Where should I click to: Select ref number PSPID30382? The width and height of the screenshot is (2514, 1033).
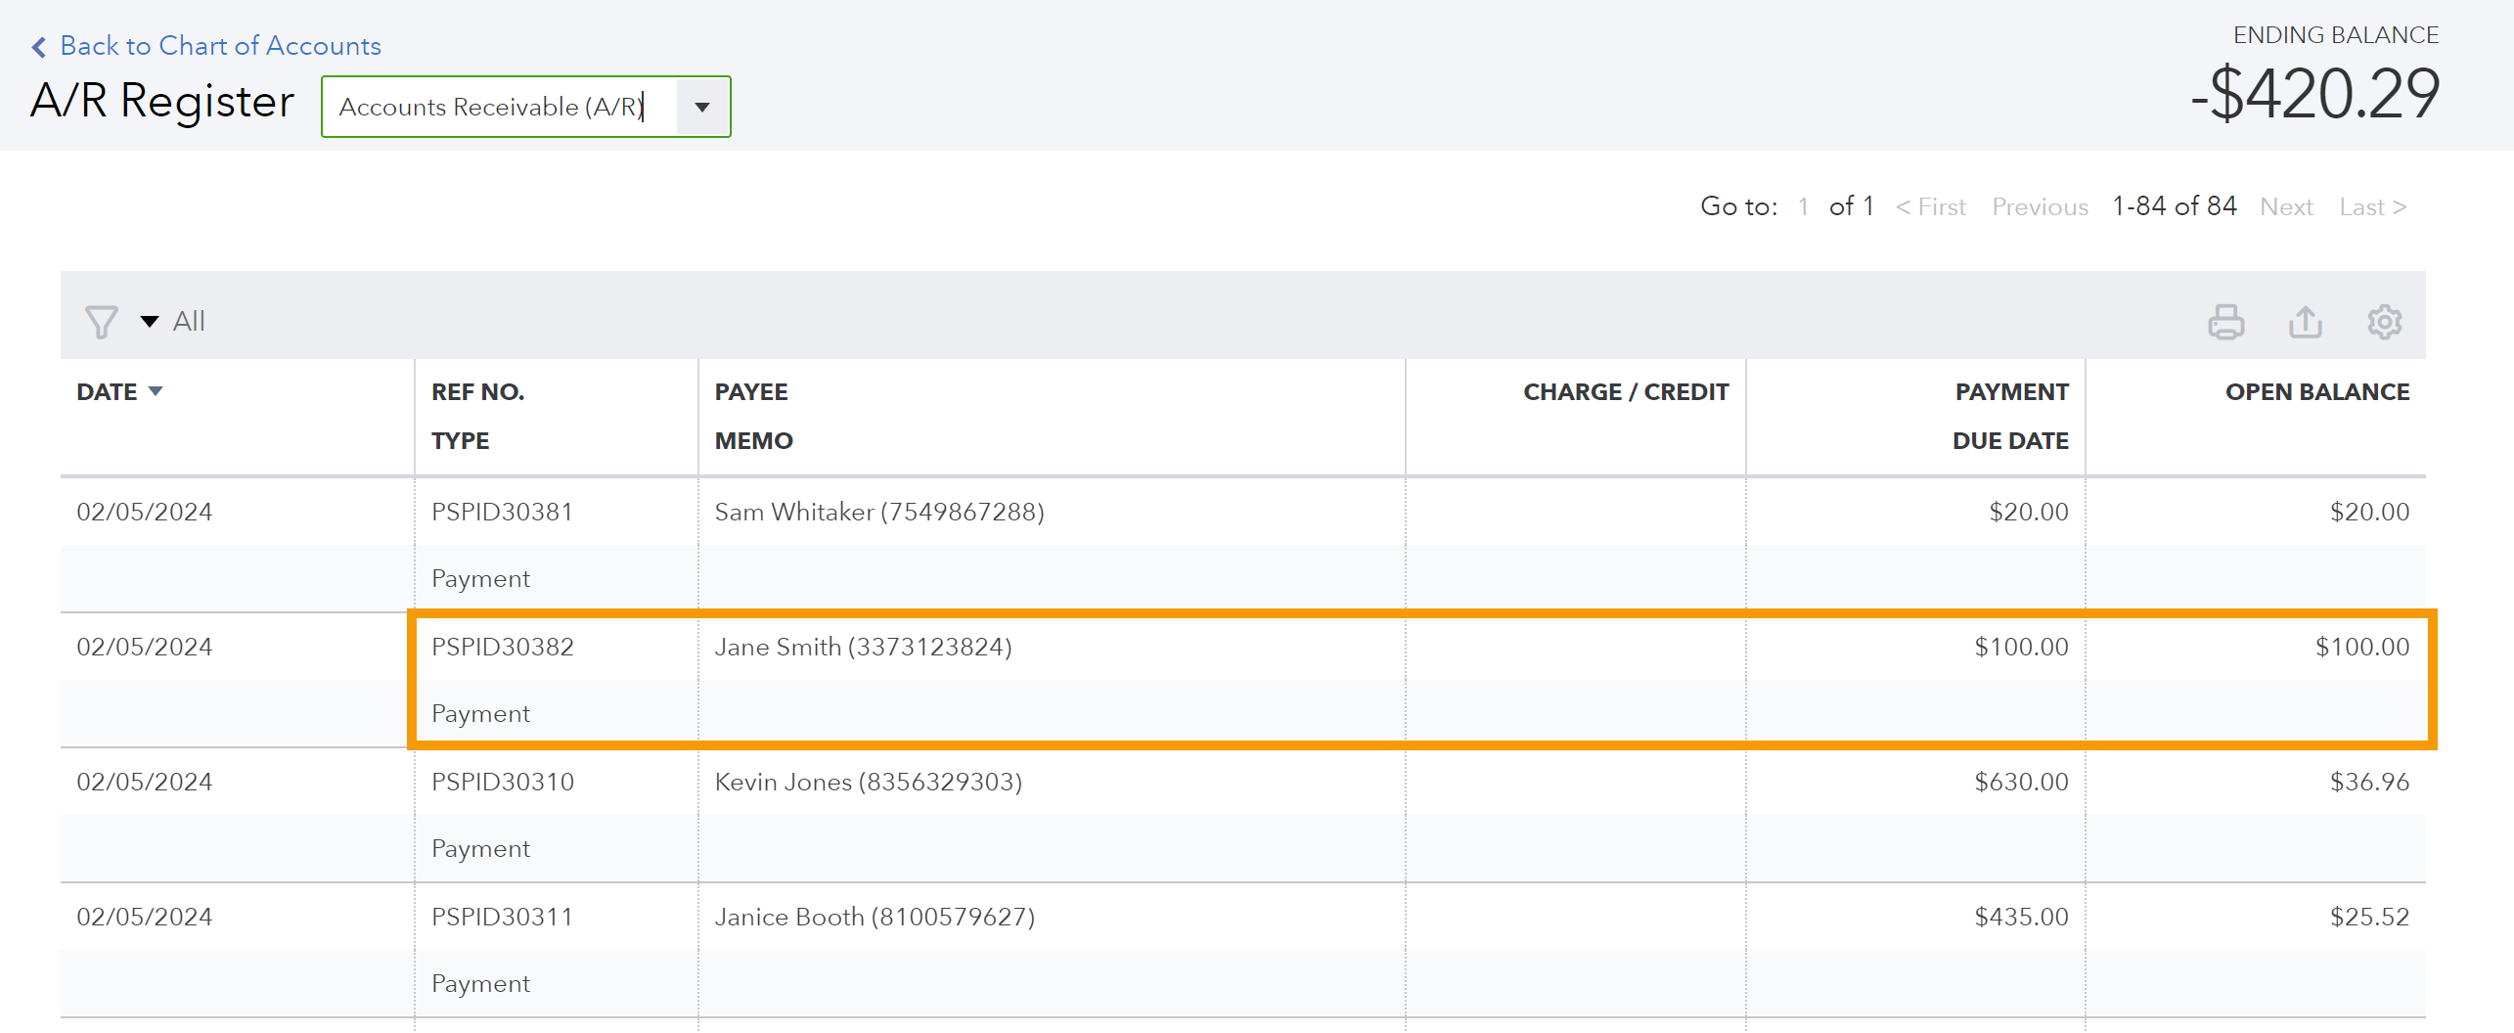pyautogui.click(x=502, y=647)
